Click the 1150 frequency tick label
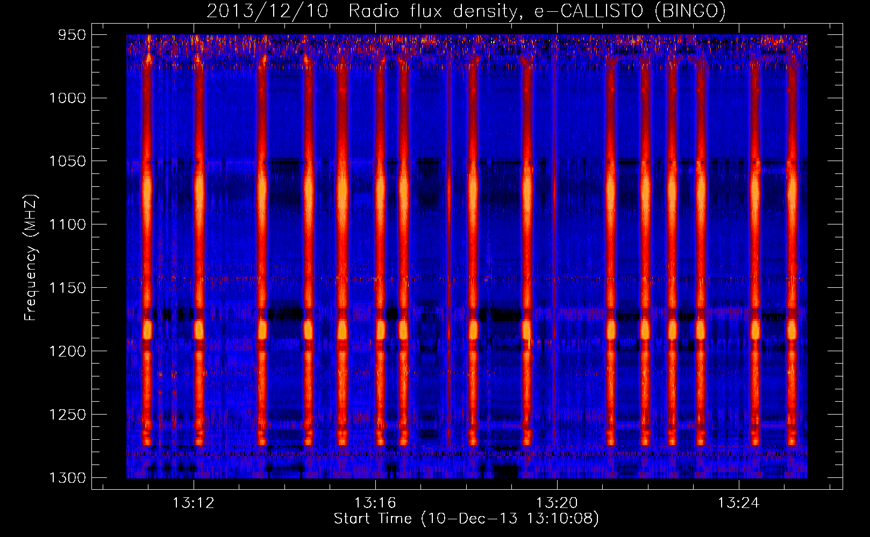870x537 pixels. (x=67, y=288)
